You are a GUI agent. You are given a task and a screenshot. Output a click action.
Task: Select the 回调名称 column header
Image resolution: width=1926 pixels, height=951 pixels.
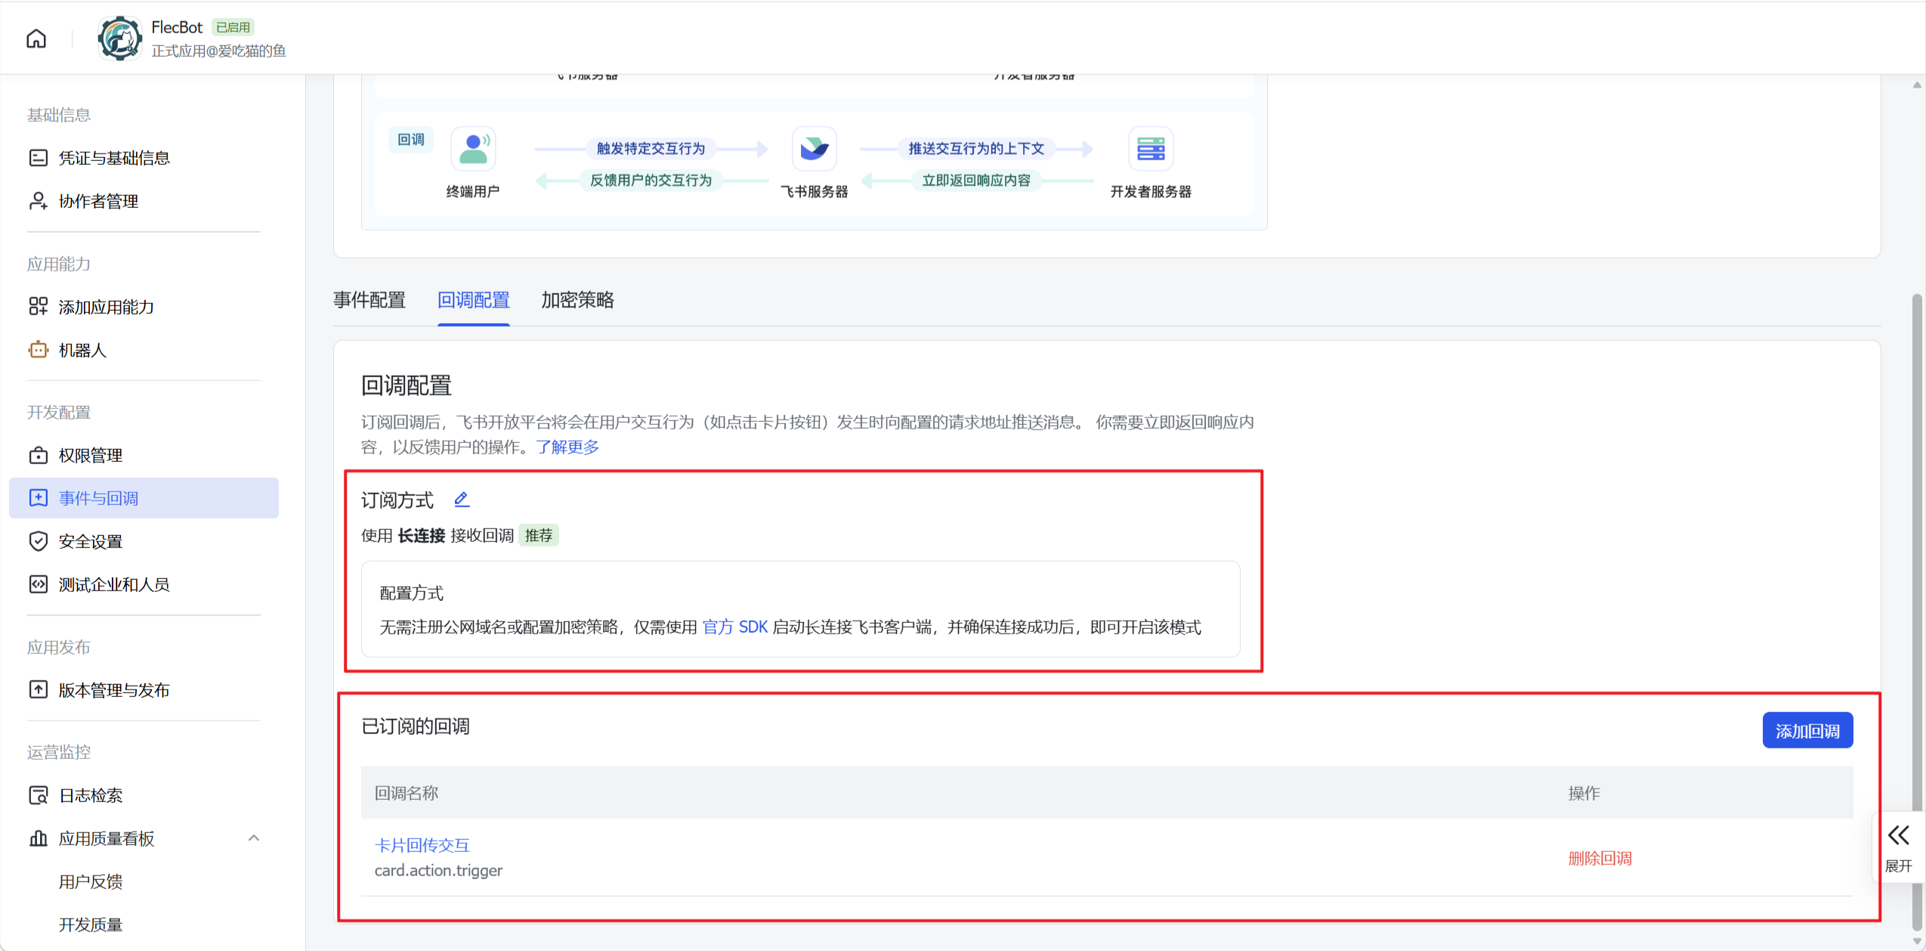tap(407, 793)
